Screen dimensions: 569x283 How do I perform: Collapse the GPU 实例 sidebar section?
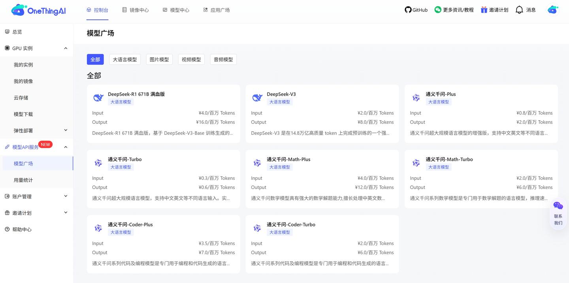tap(65, 48)
